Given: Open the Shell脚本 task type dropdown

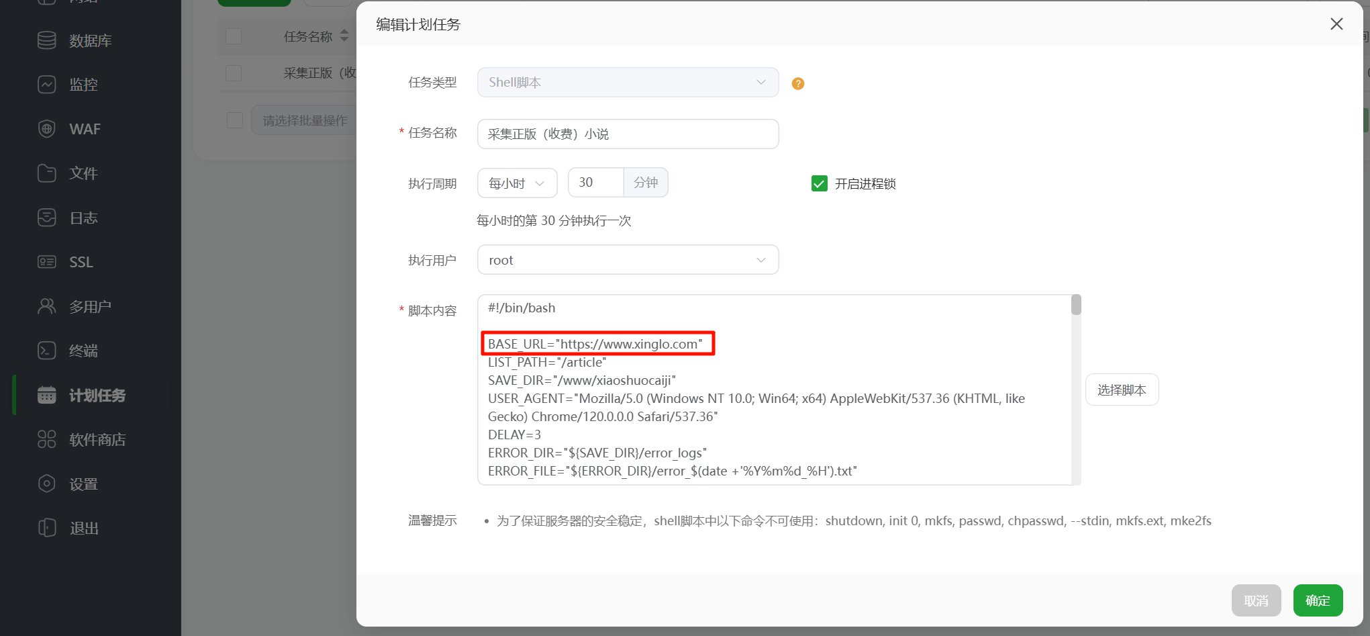Looking at the screenshot, I should pyautogui.click(x=628, y=83).
